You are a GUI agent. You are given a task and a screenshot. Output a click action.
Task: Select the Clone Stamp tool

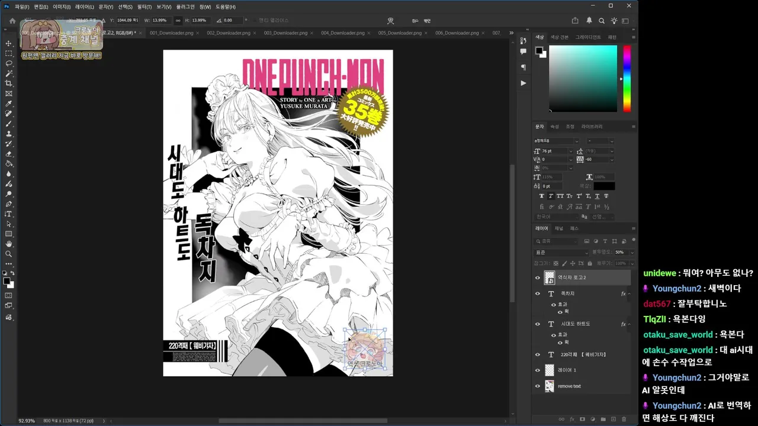point(8,134)
